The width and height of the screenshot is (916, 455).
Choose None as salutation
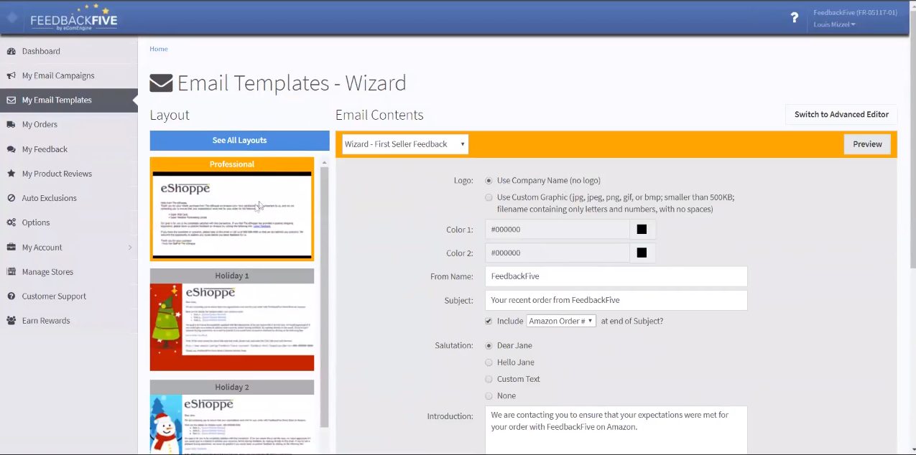489,395
